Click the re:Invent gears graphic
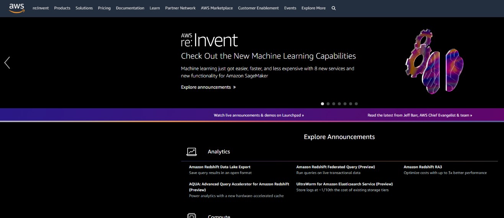This screenshot has width=504, height=218. [x=434, y=61]
